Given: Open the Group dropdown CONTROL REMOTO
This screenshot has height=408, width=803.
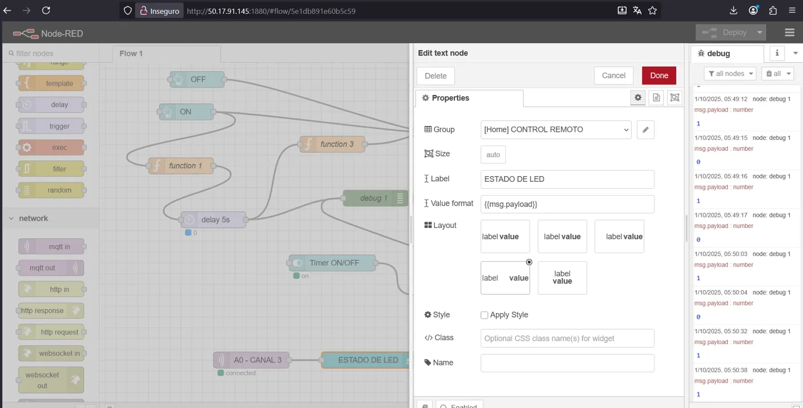Looking at the screenshot, I should click(556, 130).
